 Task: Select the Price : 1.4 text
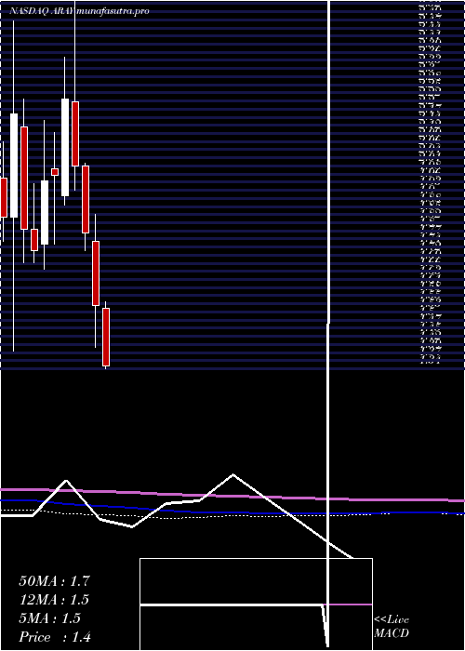(55, 637)
